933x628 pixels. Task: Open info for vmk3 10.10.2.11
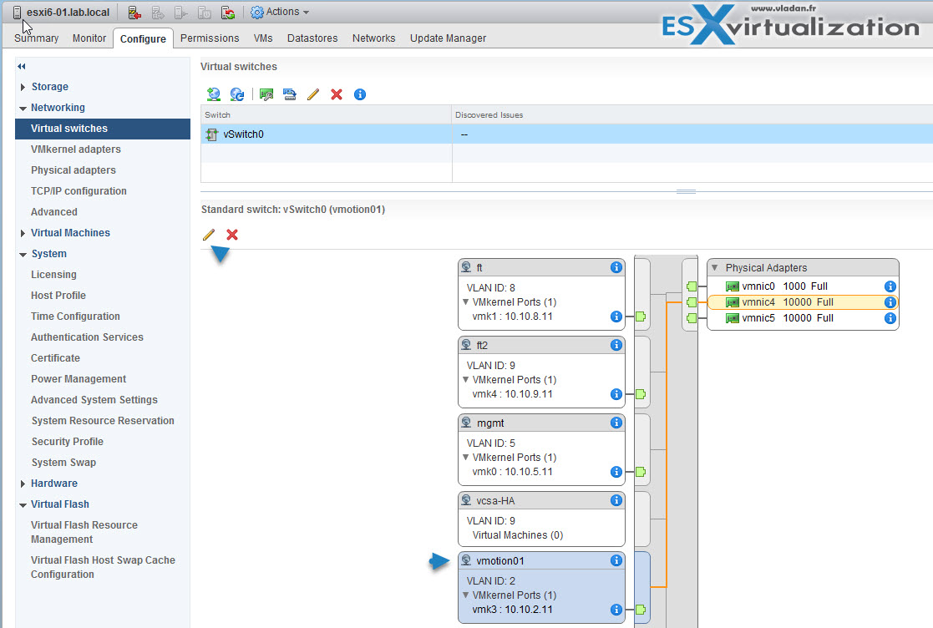(x=616, y=610)
